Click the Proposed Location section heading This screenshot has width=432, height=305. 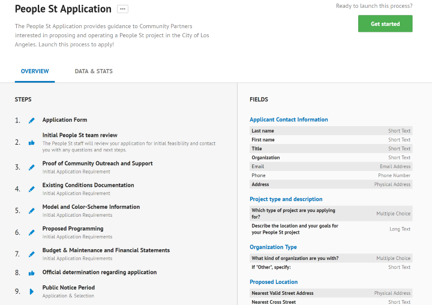click(274, 282)
